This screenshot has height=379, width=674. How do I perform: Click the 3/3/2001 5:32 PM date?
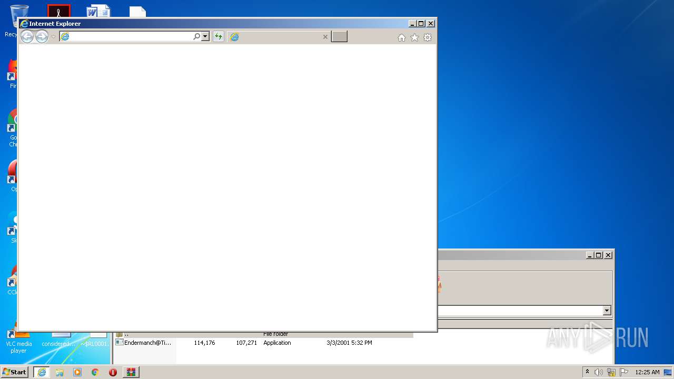pyautogui.click(x=349, y=343)
